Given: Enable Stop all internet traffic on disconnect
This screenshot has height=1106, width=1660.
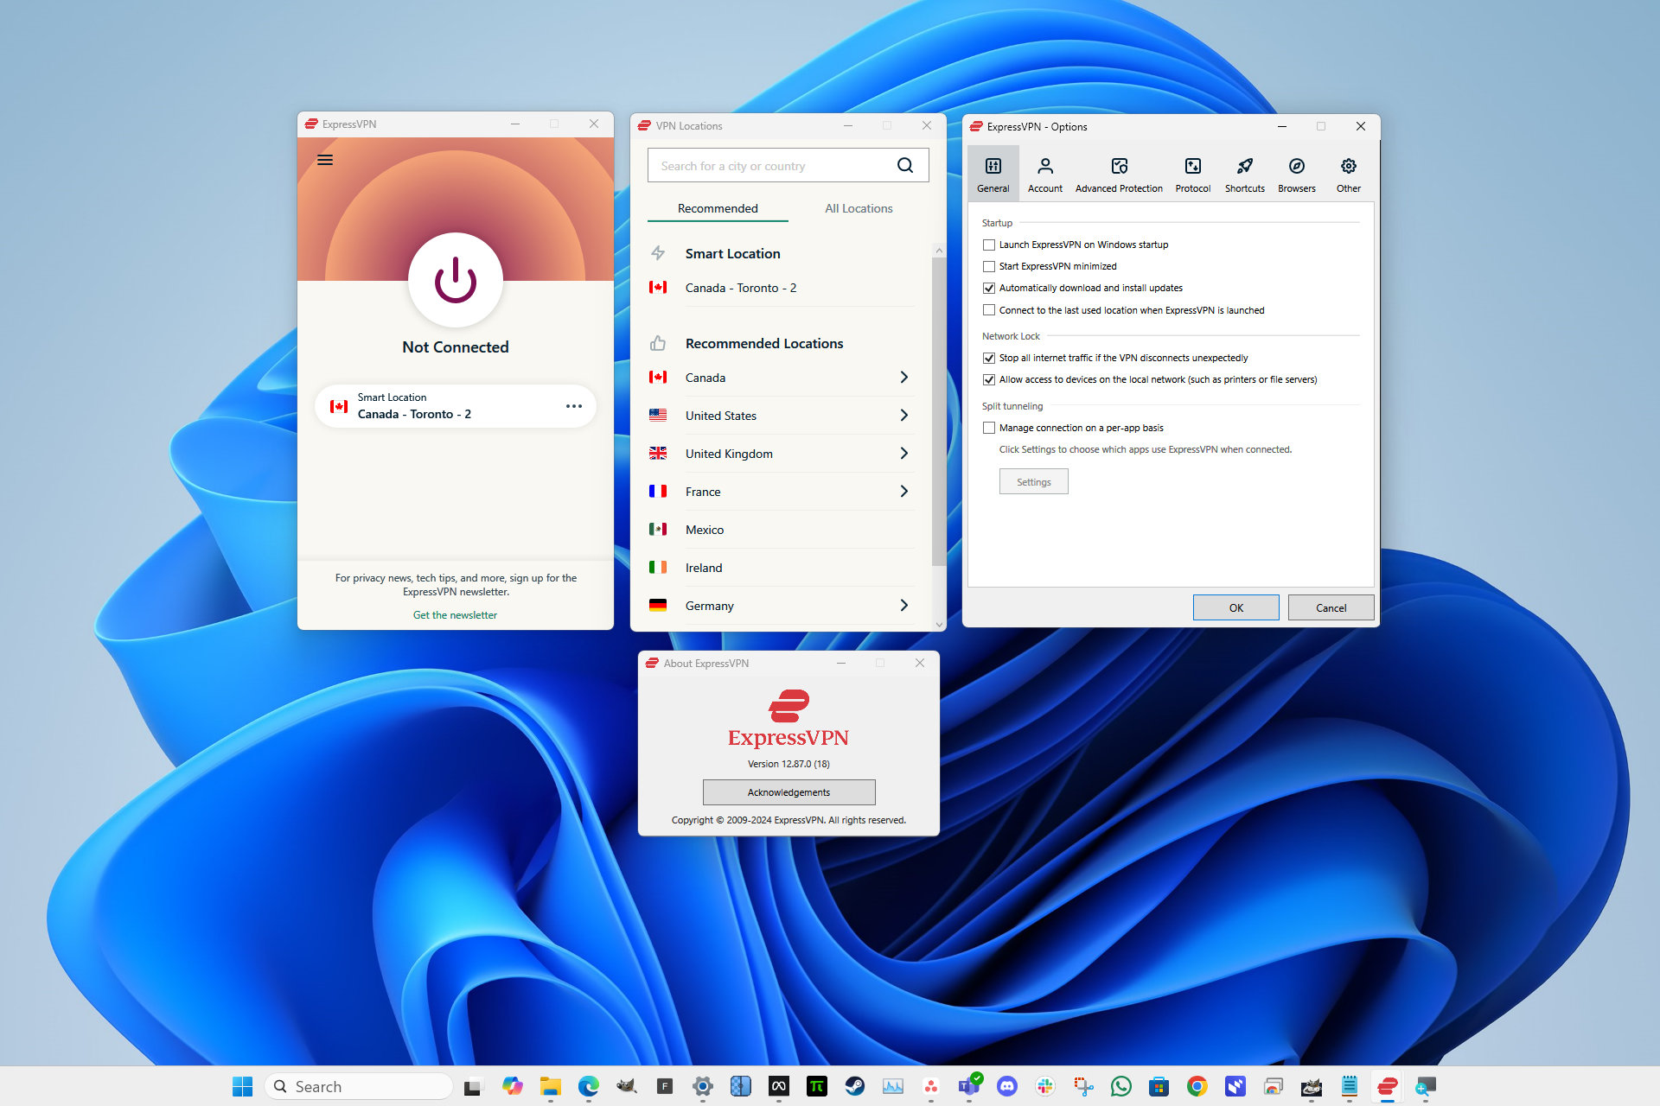Looking at the screenshot, I should tap(988, 358).
